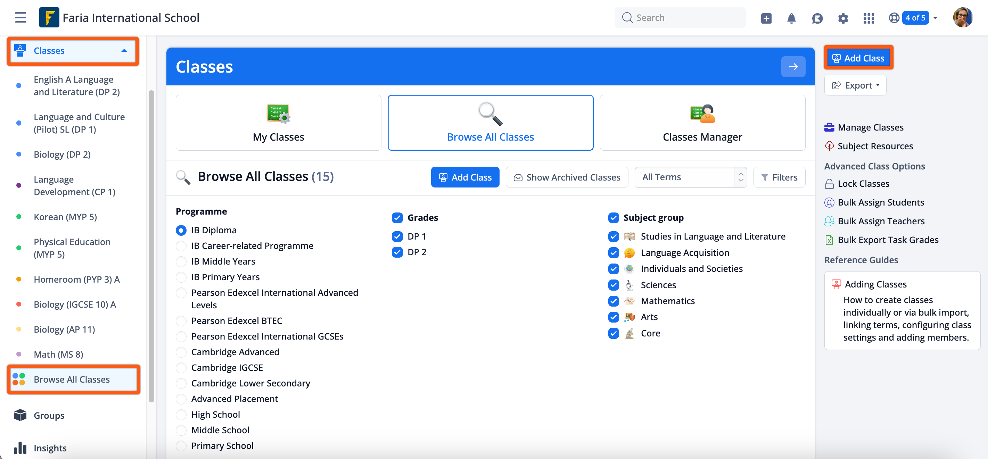988x459 pixels.
Task: Open the apps grid launcher
Action: (x=868, y=18)
